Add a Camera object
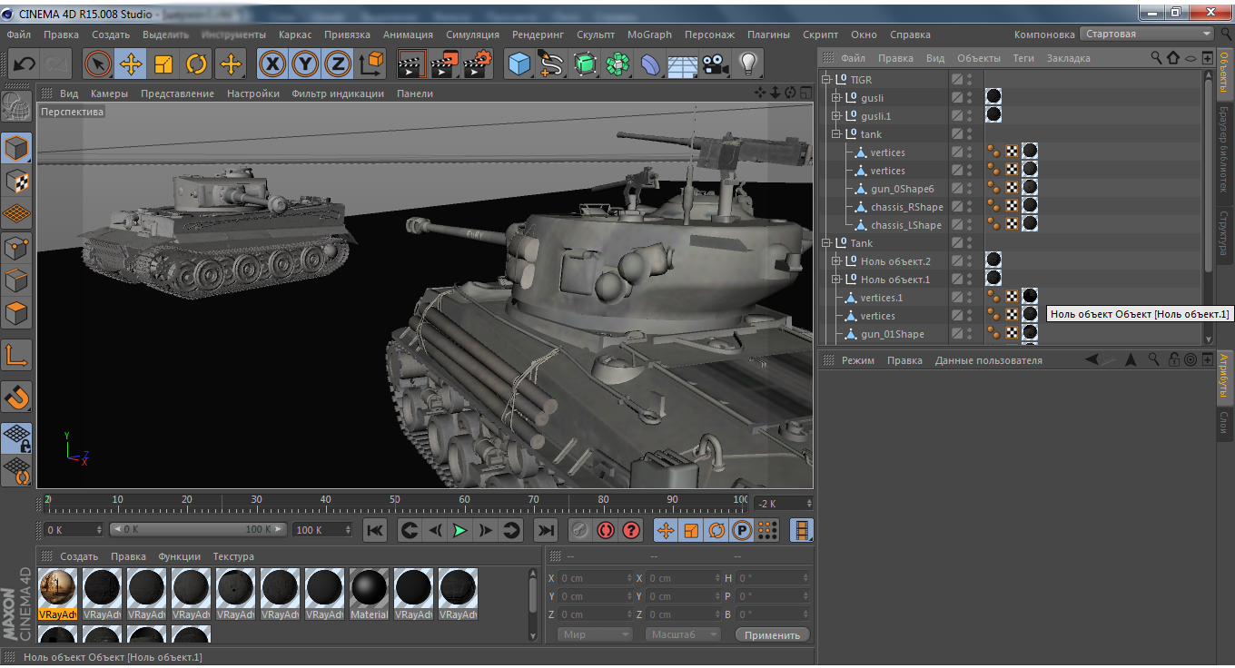 (716, 64)
